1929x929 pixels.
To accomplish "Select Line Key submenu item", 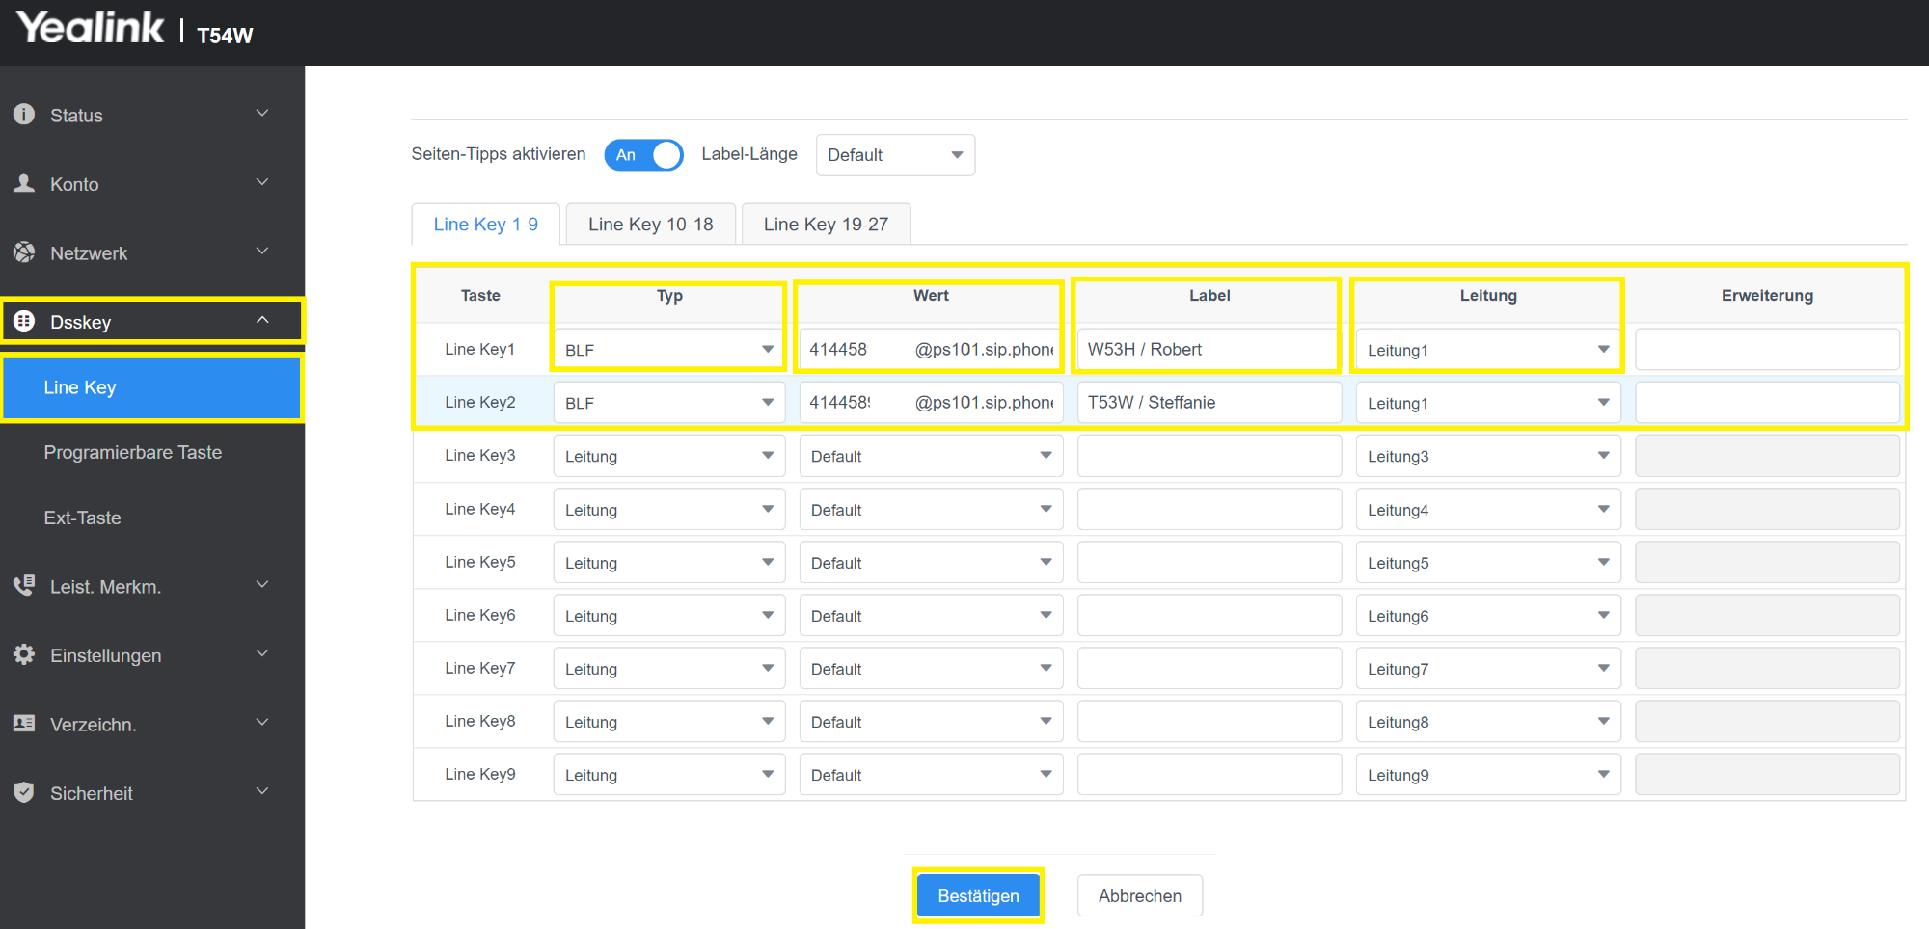I will (x=152, y=387).
